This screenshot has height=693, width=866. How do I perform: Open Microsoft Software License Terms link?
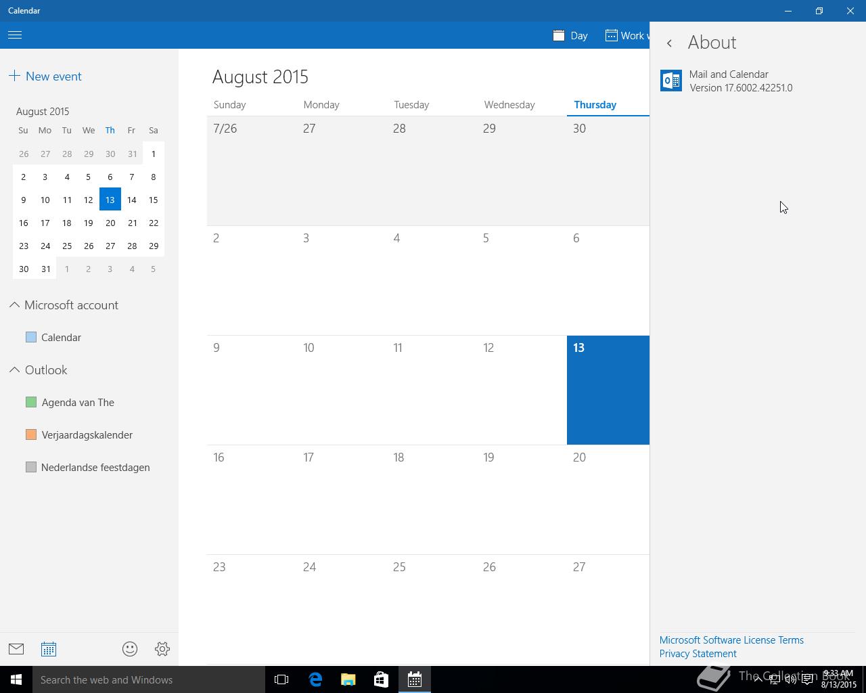tap(731, 640)
